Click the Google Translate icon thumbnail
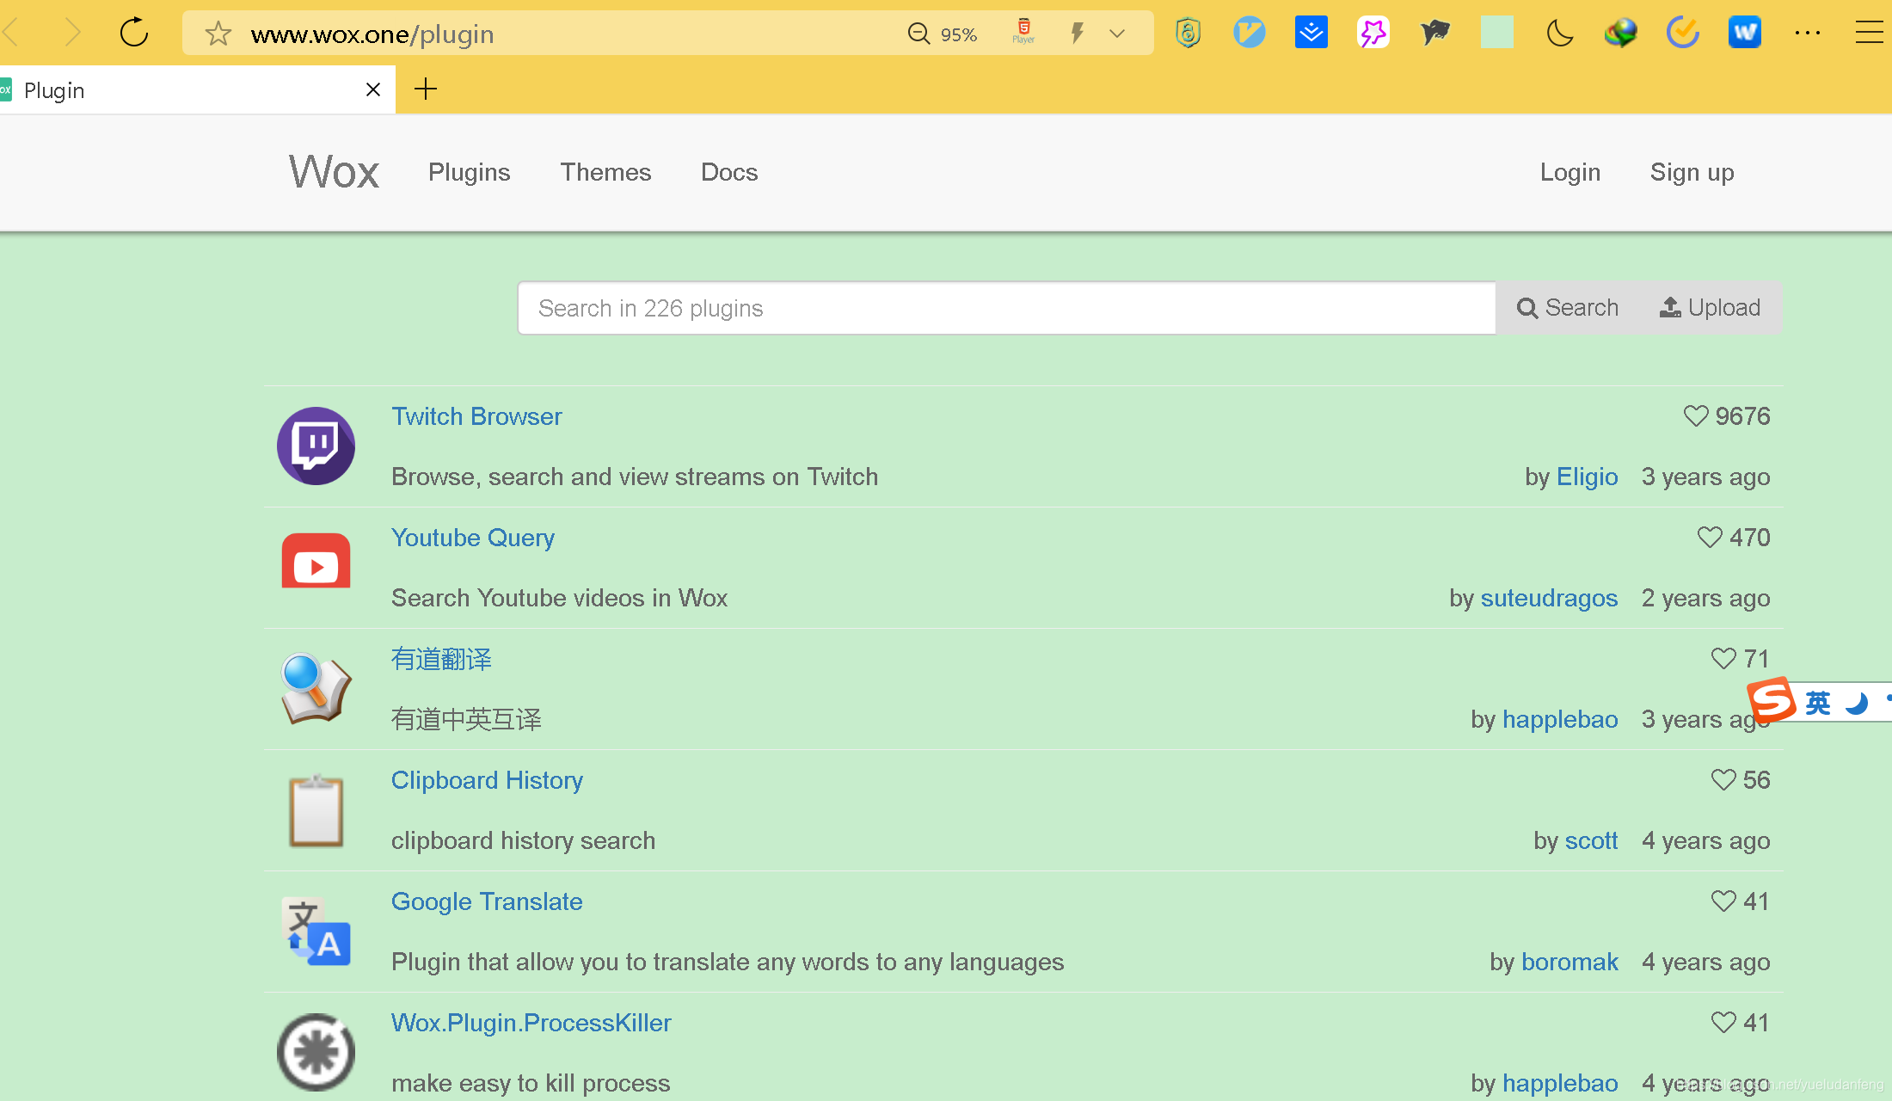The height and width of the screenshot is (1101, 1892). [316, 932]
